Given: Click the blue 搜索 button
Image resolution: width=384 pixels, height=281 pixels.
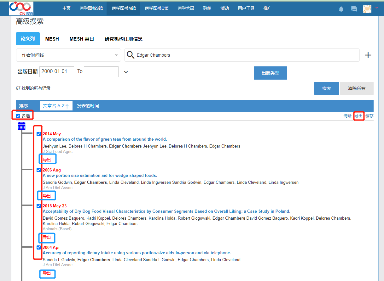Looking at the screenshot, I should (x=326, y=88).
